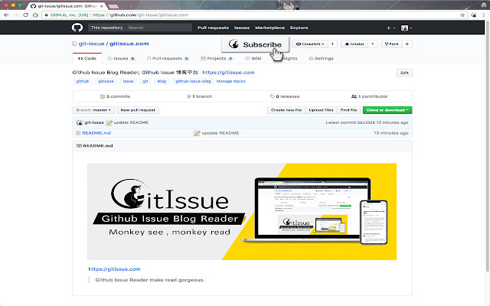The width and height of the screenshot is (490, 306).
Task: Click the GitIssue extension icon in toolbar
Action: [x=474, y=15]
